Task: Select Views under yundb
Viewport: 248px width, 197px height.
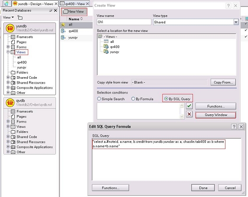Action: (x=21, y=52)
